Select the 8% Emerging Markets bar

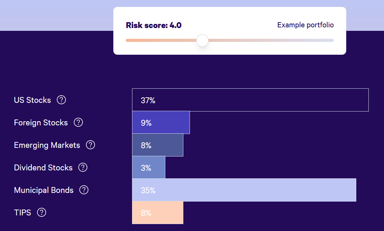coord(158,145)
